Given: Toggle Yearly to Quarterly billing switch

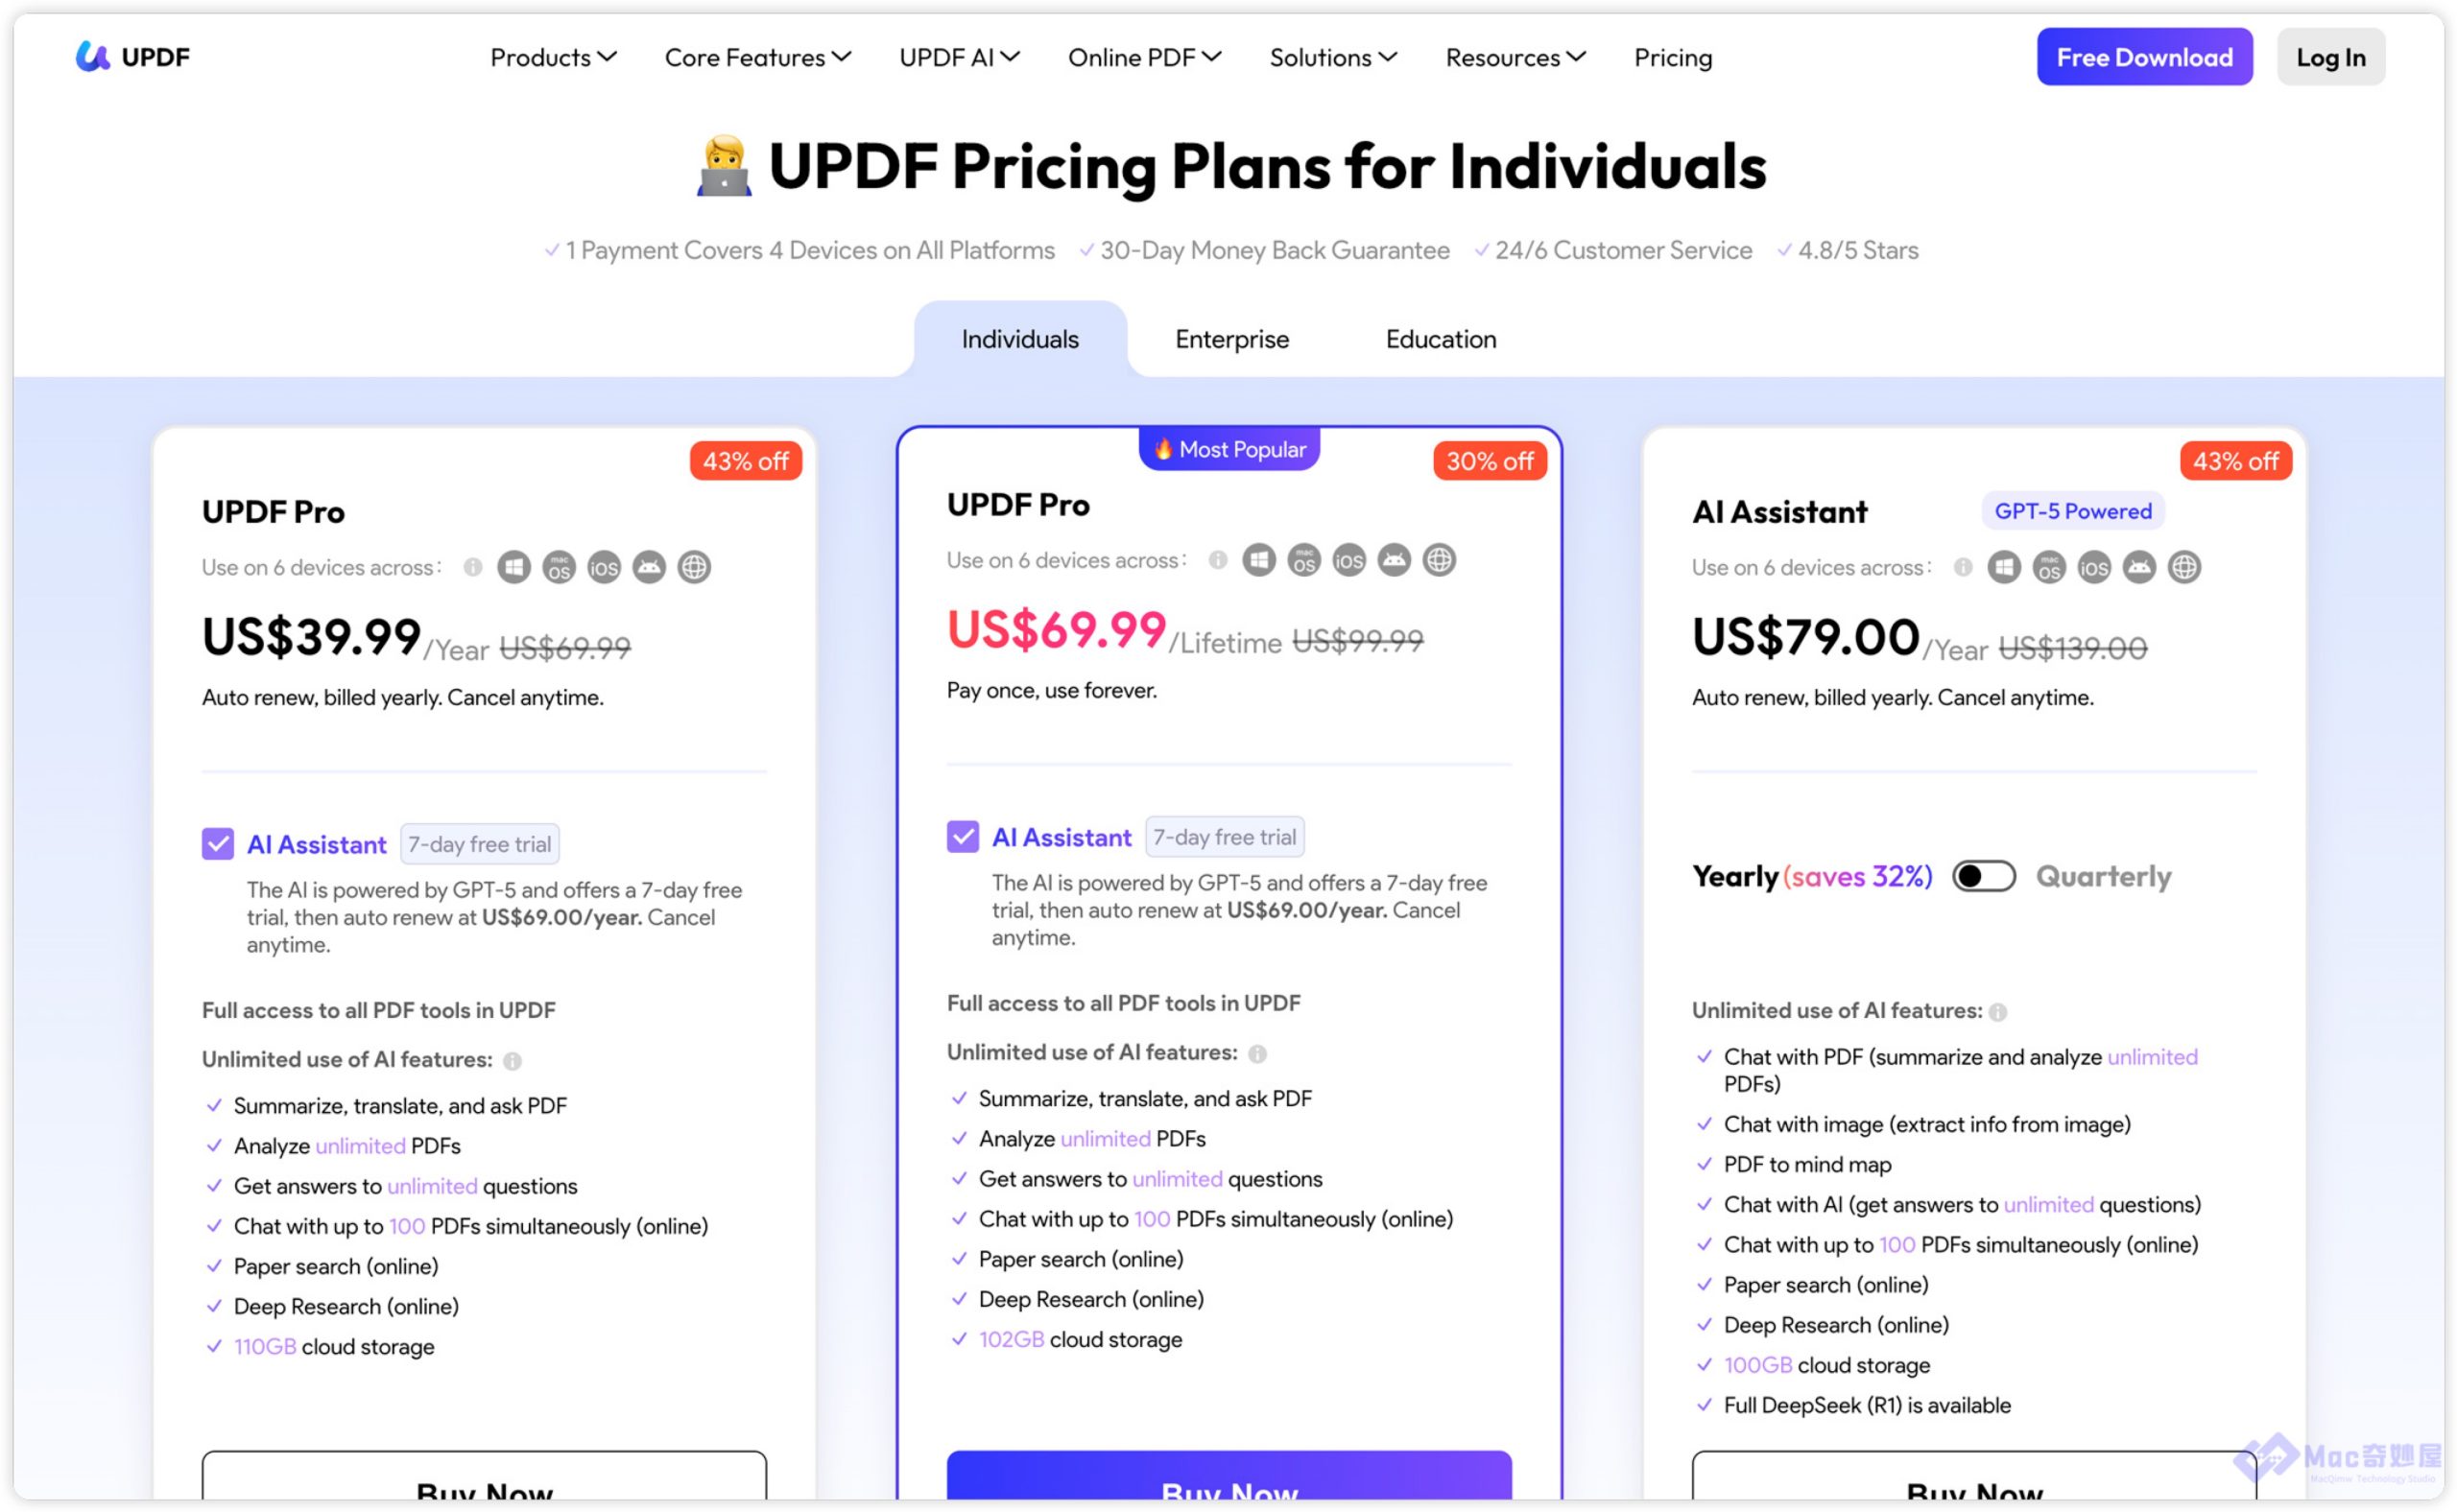Looking at the screenshot, I should (1983, 876).
